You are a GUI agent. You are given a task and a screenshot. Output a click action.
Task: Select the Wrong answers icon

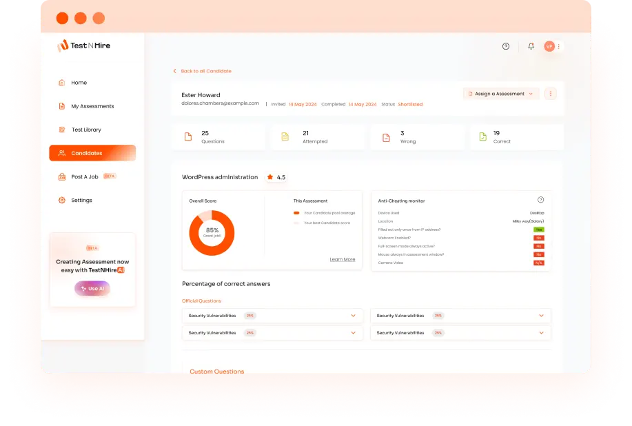point(386,137)
